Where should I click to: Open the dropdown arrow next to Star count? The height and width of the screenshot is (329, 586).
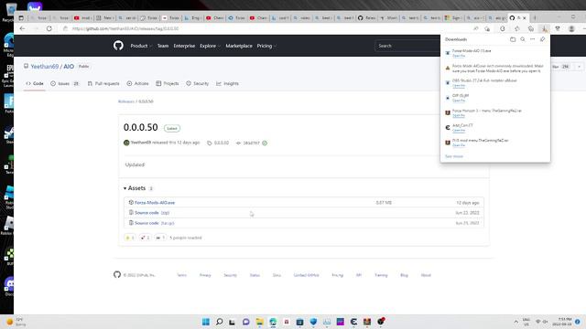[x=579, y=67]
